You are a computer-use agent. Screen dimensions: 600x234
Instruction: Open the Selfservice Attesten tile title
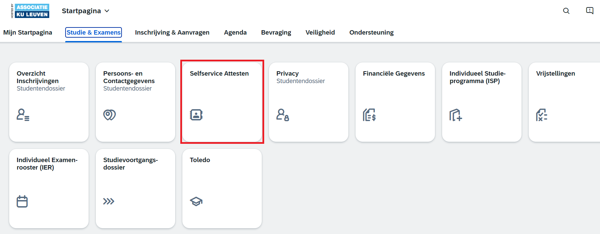pyautogui.click(x=219, y=74)
